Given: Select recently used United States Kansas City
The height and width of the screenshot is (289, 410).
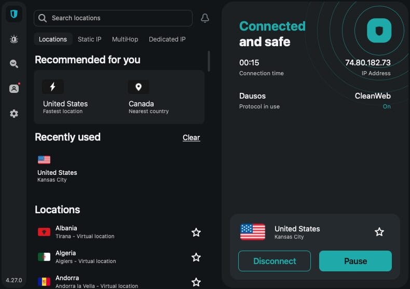Looking at the screenshot, I should tap(57, 169).
